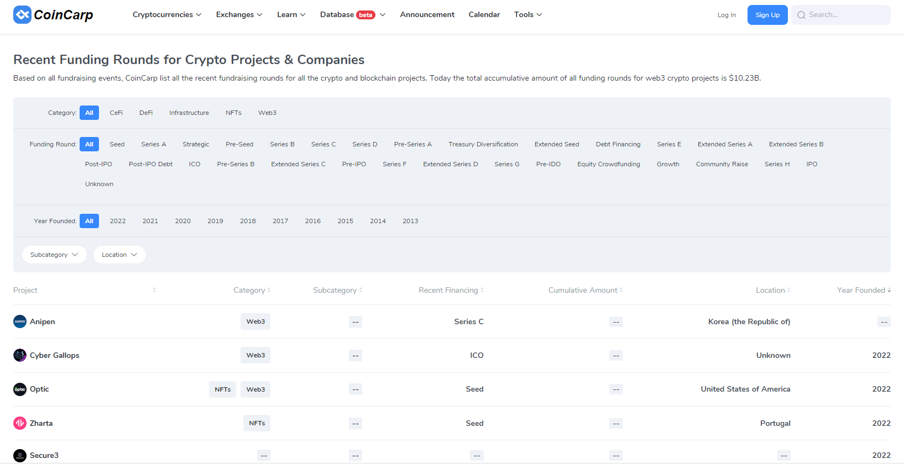Select the 'Portugal' location cell
Viewport: 904px width, 464px height.
[x=775, y=423]
